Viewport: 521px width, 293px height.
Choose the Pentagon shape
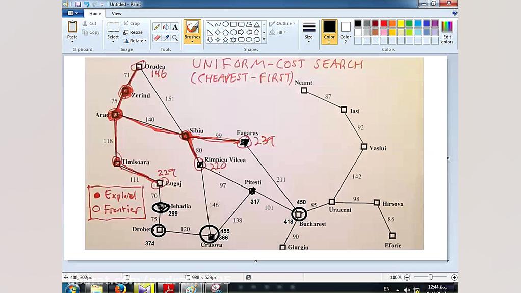226,32
